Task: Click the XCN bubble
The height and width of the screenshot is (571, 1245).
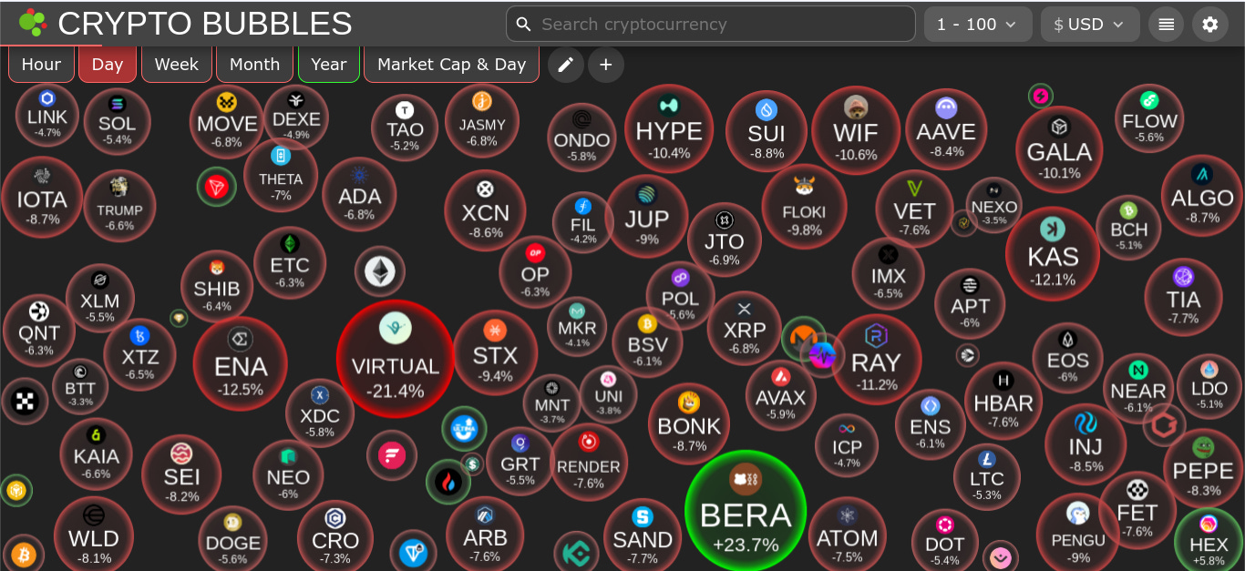Action: [x=485, y=210]
